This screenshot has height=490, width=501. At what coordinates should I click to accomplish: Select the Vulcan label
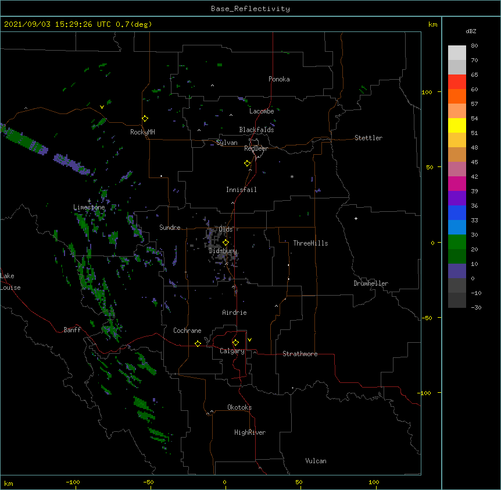pyautogui.click(x=316, y=461)
